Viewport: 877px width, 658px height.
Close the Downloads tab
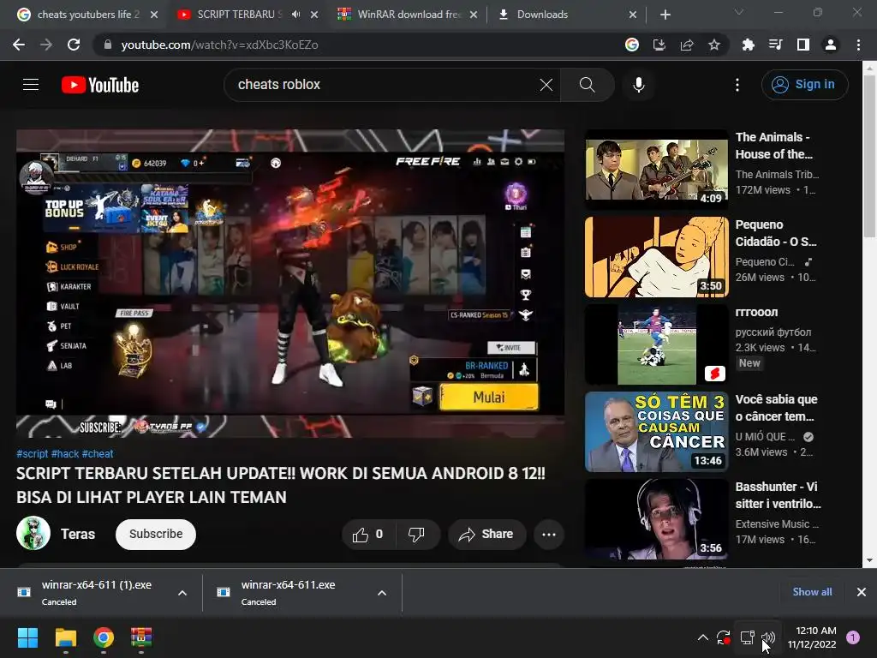tap(633, 15)
